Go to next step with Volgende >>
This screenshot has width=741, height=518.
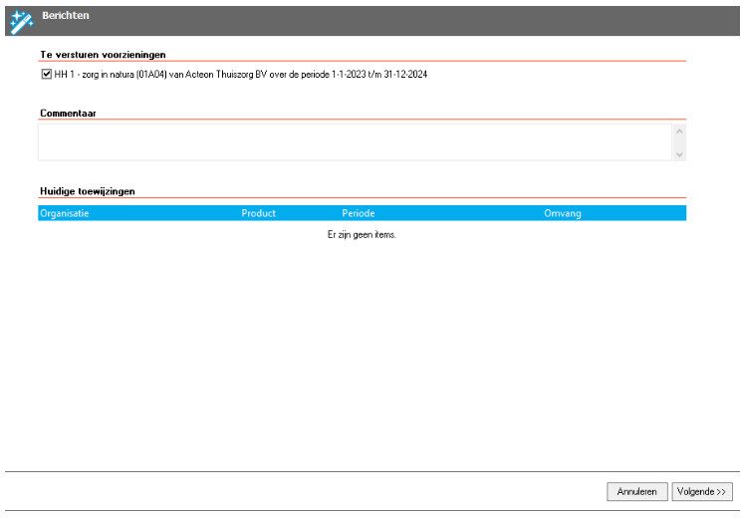coord(702,491)
